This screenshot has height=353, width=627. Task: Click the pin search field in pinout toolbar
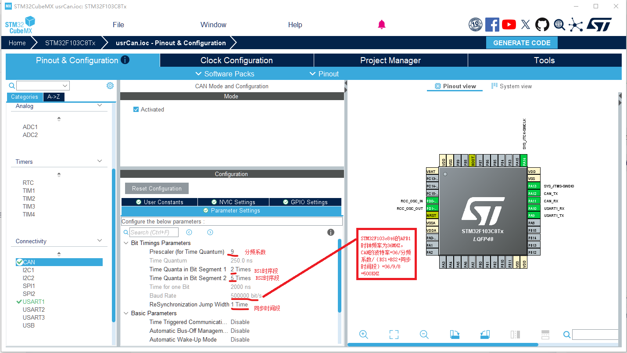tap(595, 335)
